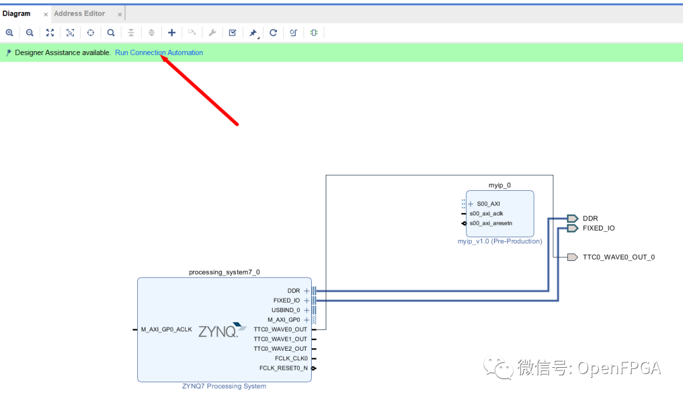683x400 pixels.
Task: Open block design settings via wrench icon
Action: tap(212, 32)
